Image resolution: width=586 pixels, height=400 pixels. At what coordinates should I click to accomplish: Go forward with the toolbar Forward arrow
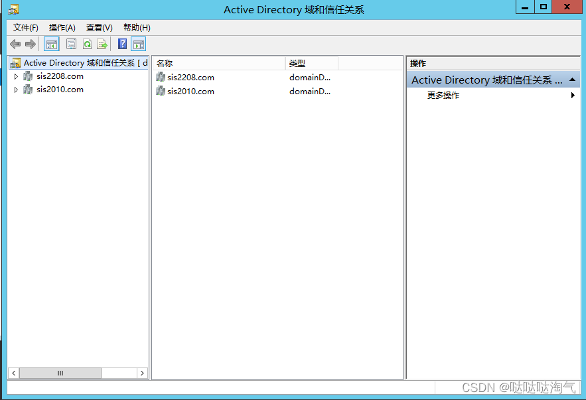(31, 44)
